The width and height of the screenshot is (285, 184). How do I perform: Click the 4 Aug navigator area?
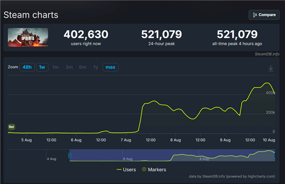click(x=52, y=159)
